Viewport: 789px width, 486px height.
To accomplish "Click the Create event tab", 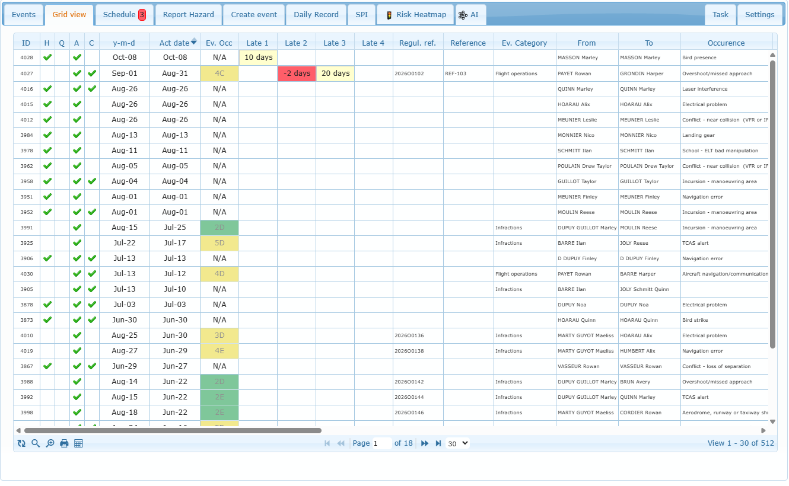I will click(254, 15).
